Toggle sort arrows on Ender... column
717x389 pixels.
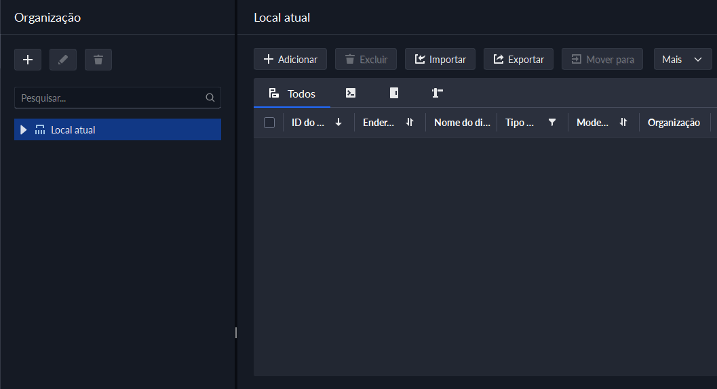pos(410,123)
